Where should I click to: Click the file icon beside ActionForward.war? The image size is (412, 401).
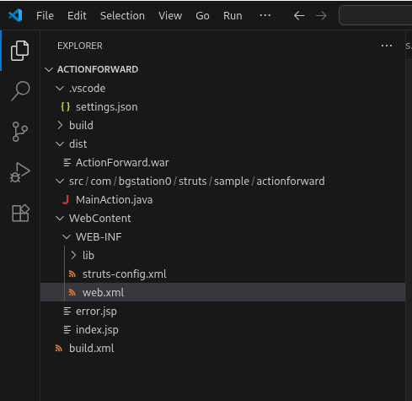67,163
